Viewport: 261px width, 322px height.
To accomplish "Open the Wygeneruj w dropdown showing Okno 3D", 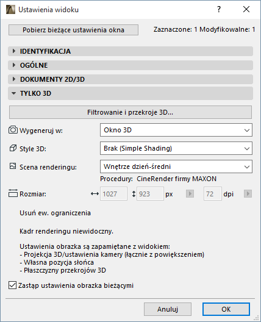I will point(176,130).
